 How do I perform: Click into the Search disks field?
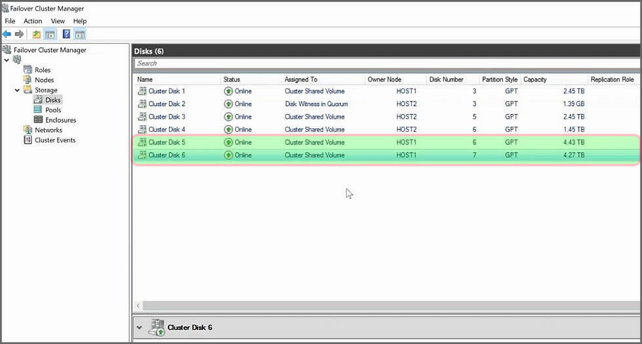click(387, 64)
